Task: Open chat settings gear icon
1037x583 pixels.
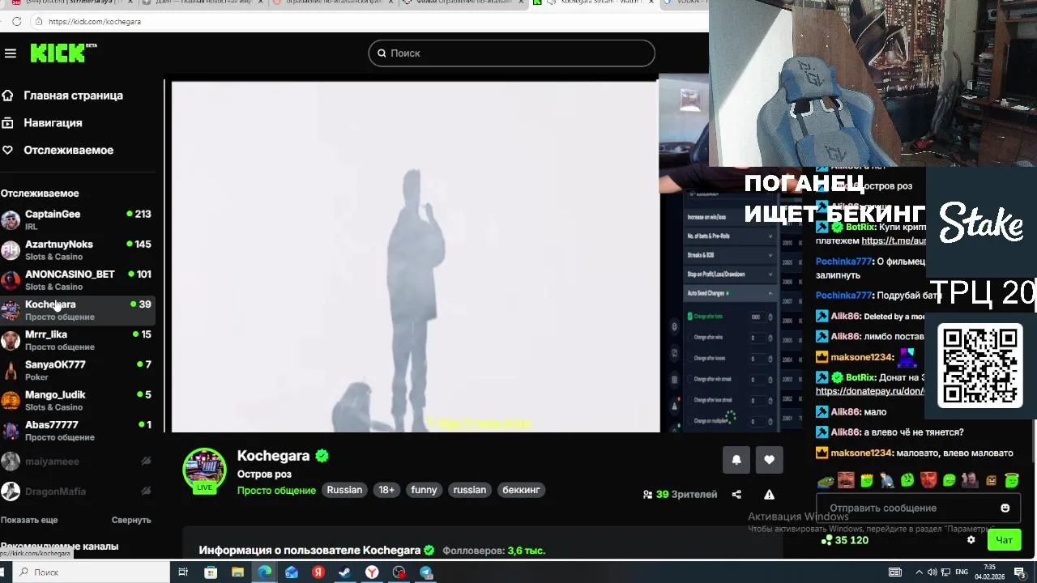Action: pos(971,540)
